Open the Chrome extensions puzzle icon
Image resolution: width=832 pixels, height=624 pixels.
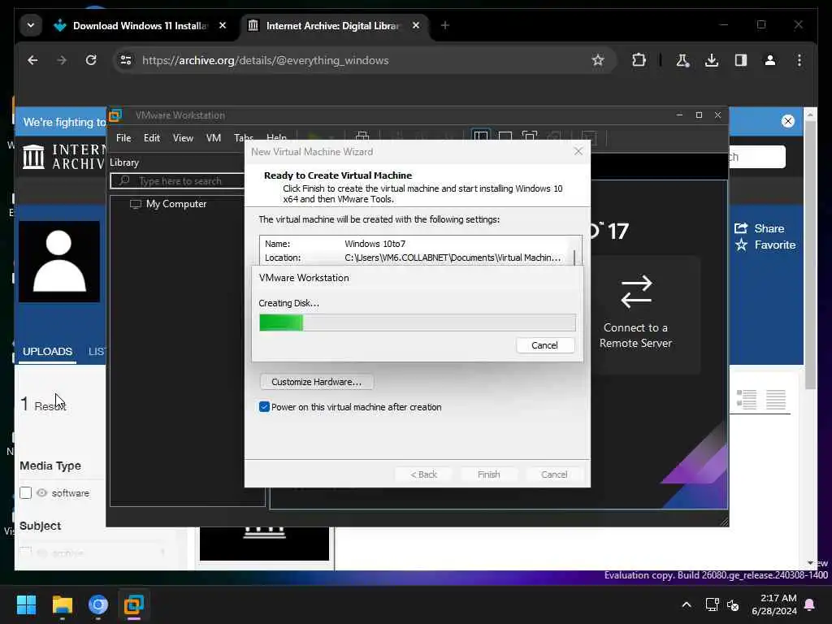pos(639,60)
